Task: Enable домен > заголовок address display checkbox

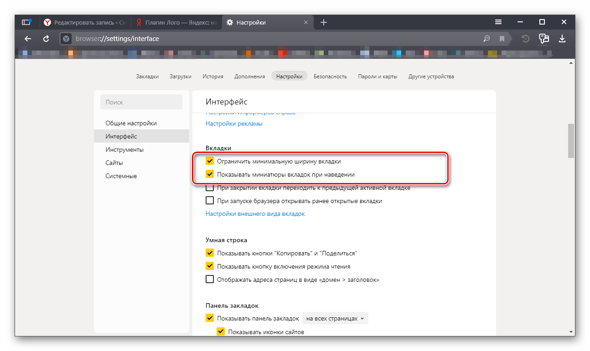Action: click(210, 279)
